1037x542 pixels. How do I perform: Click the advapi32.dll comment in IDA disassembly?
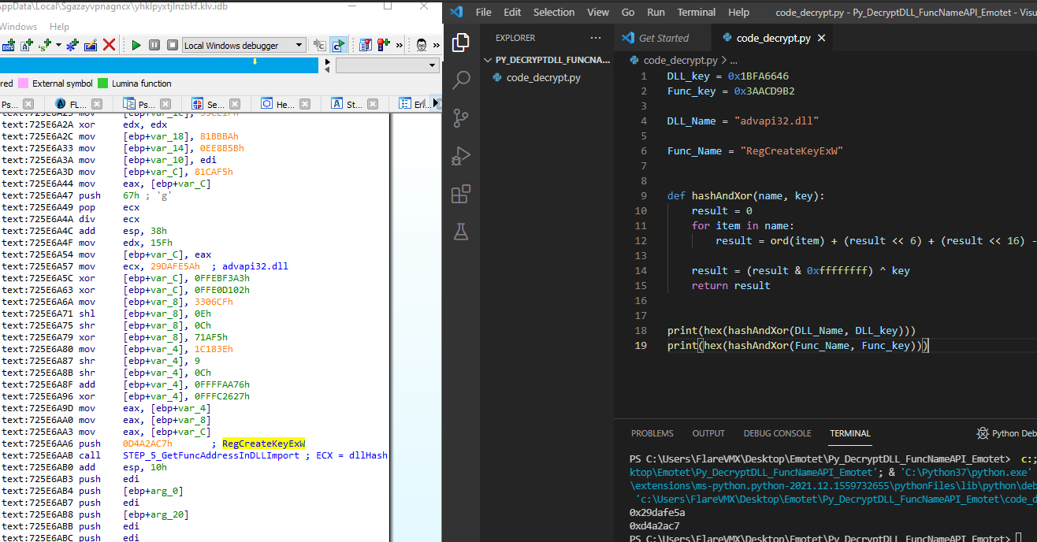255,266
